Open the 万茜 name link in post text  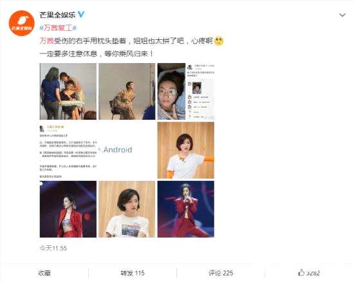(x=46, y=41)
